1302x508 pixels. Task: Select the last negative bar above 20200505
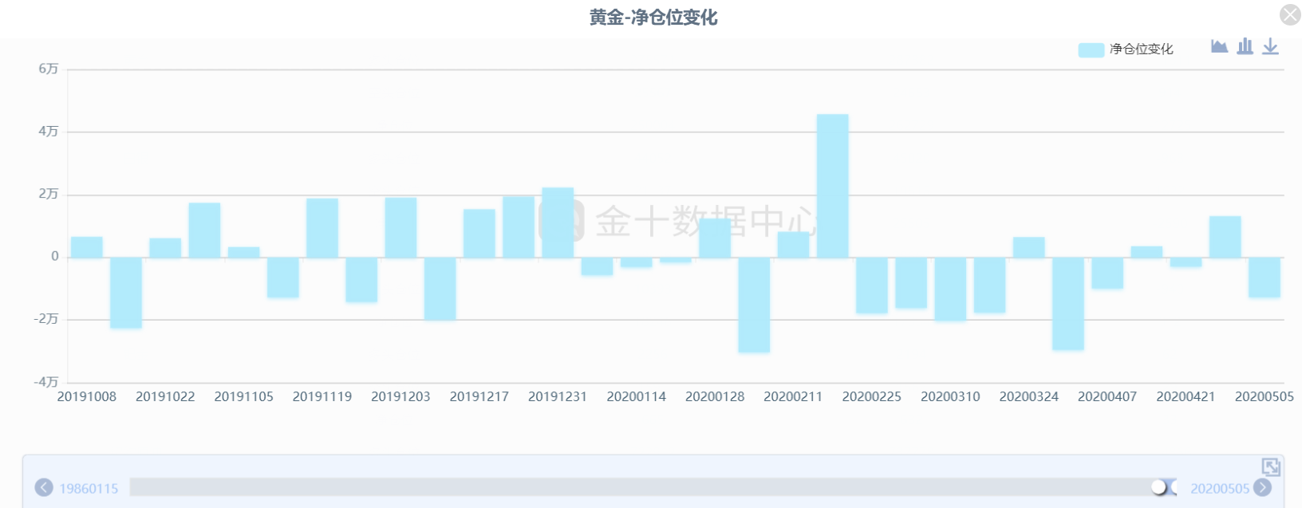click(1264, 278)
